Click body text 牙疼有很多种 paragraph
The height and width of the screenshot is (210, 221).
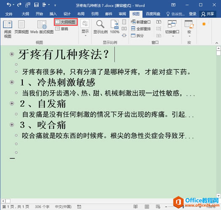coord(107,72)
